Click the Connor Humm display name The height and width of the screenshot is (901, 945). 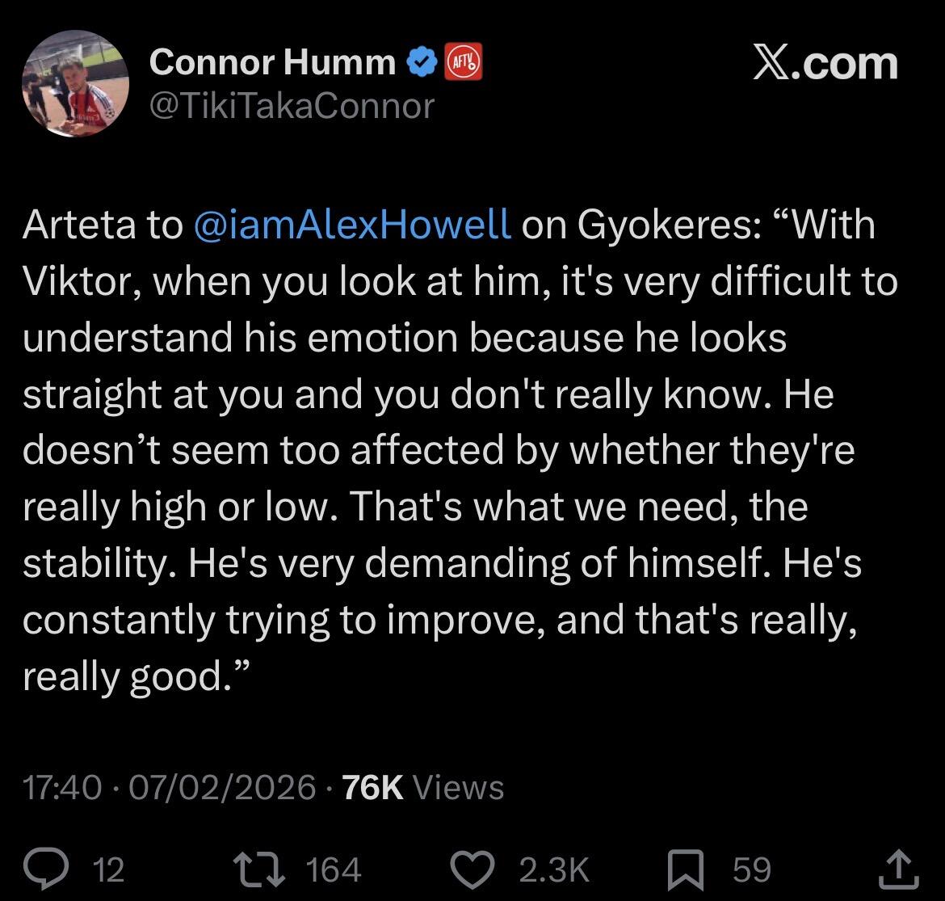272,62
